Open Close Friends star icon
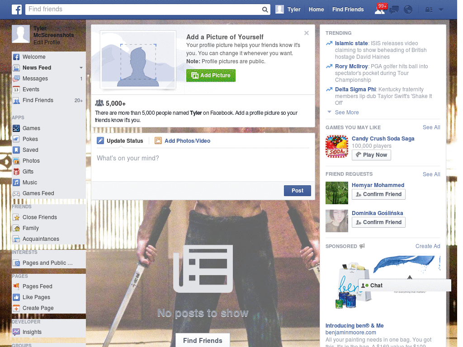The width and height of the screenshot is (463, 347). click(x=16, y=217)
